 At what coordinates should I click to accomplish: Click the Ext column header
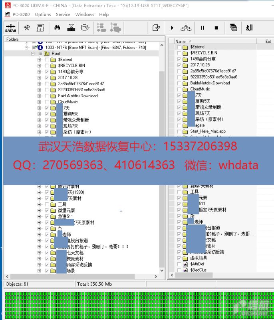(x=268, y=41)
